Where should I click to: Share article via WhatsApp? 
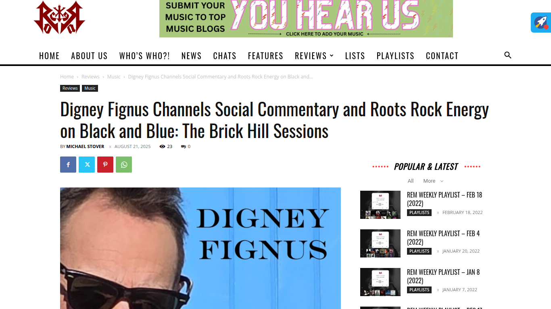tap(124, 165)
